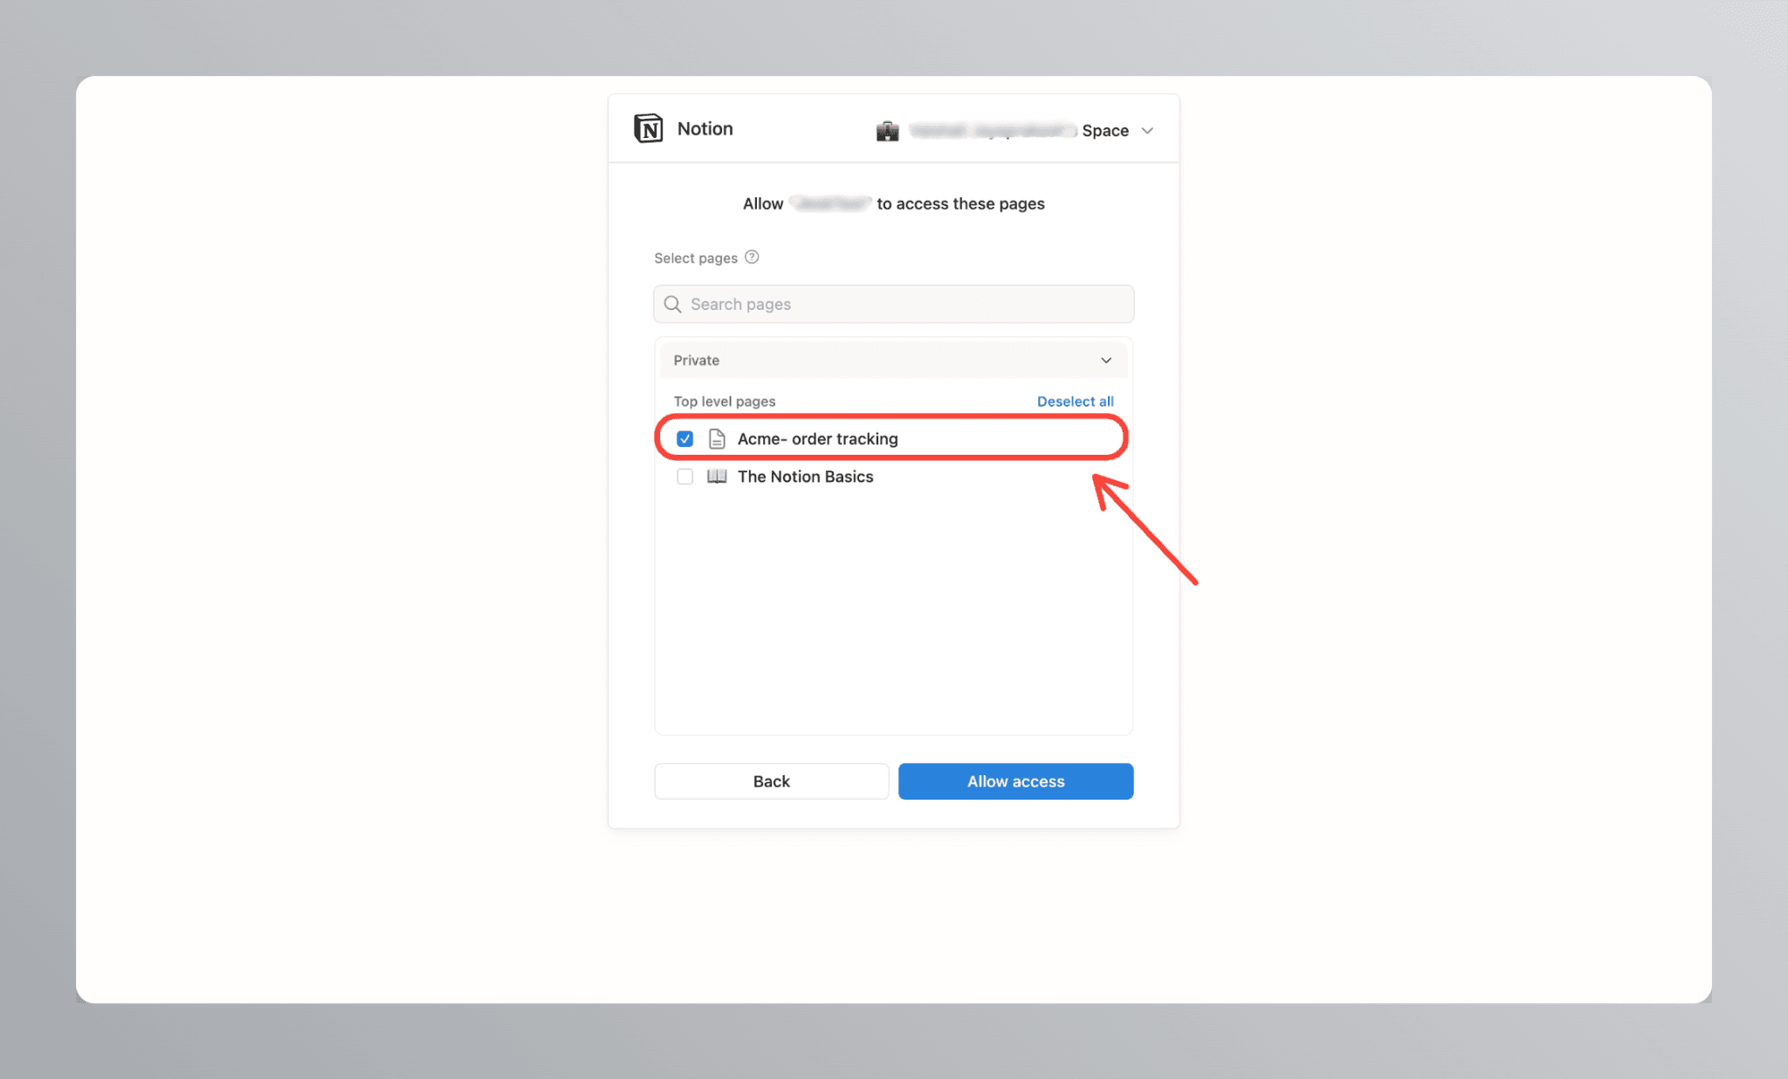Click Deselect all link
Viewport: 1788px width, 1079px height.
(1076, 402)
